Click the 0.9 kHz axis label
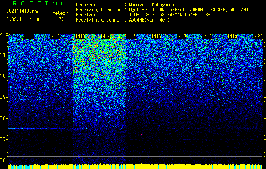The height and width of the screenshot is (169, 266). point(3,97)
